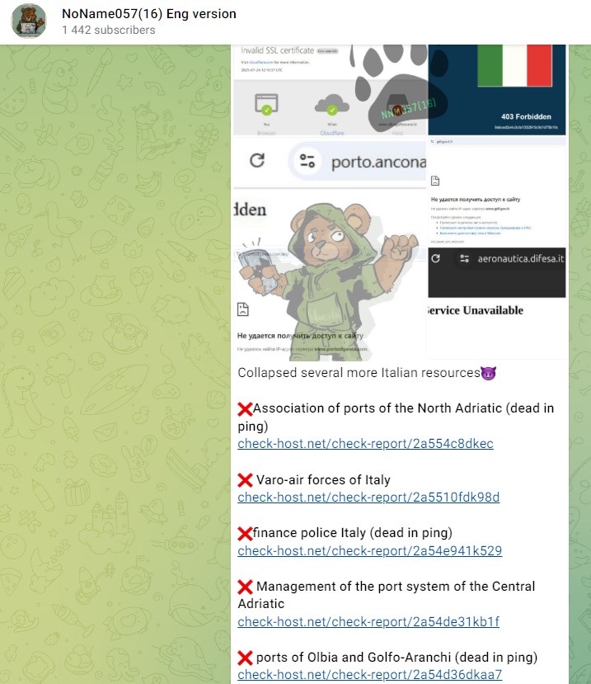The width and height of the screenshot is (591, 684).
Task: Click the red X before Varo-air forces
Action: (x=245, y=480)
